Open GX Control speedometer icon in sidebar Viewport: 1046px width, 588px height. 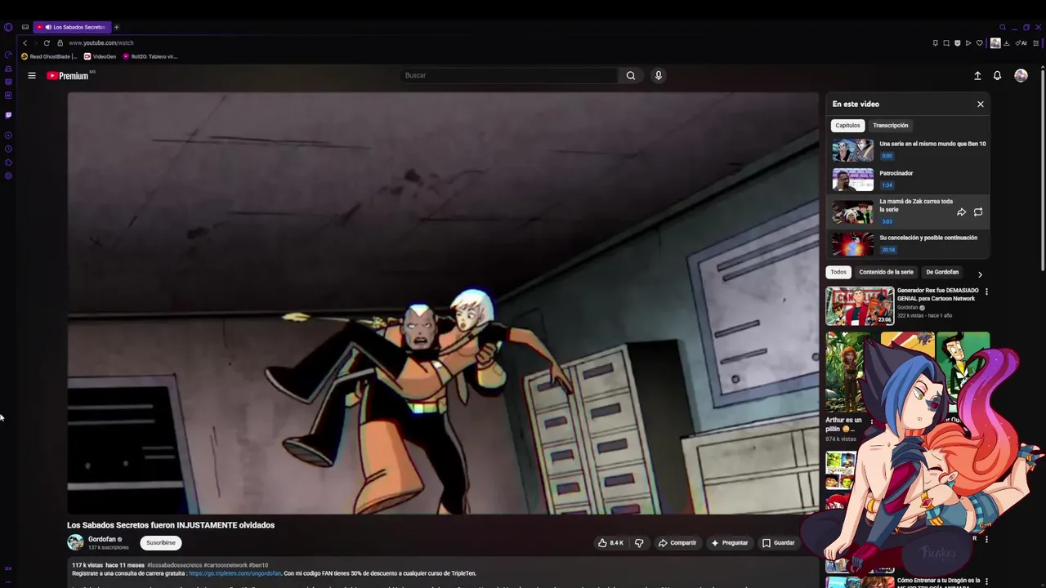8,55
